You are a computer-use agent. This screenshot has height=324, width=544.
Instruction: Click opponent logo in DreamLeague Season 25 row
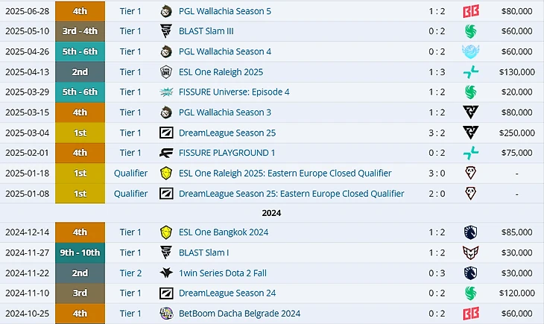click(x=470, y=133)
